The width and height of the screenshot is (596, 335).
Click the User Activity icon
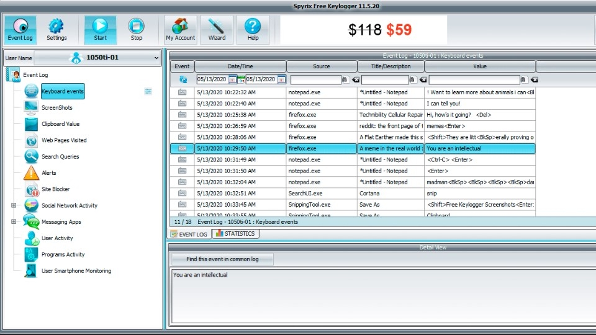[31, 238]
